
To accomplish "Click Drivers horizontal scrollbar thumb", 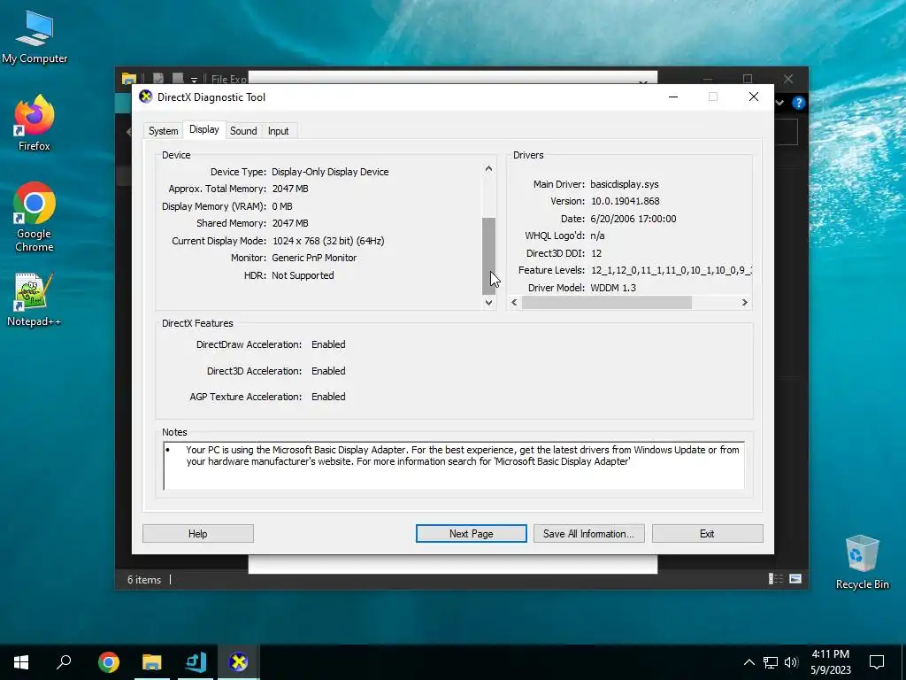I will pyautogui.click(x=607, y=303).
